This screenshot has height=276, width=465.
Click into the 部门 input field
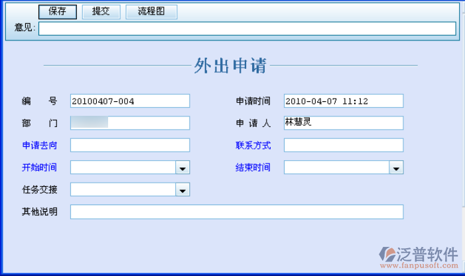129,123
